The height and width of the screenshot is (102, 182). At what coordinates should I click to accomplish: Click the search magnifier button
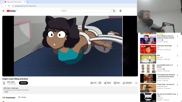click(x=114, y=11)
